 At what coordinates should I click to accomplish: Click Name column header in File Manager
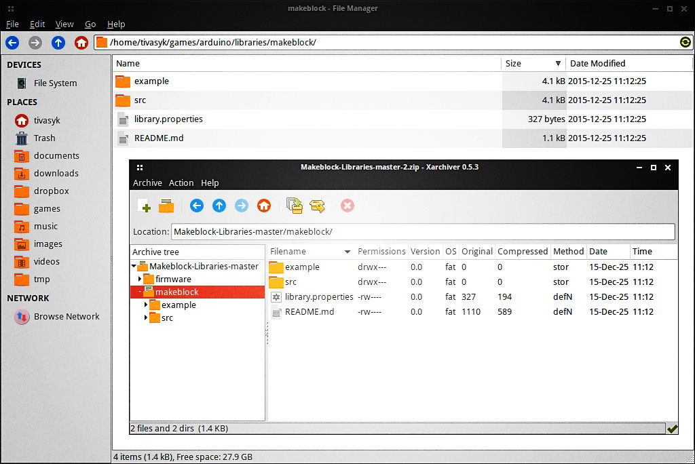pyautogui.click(x=307, y=63)
